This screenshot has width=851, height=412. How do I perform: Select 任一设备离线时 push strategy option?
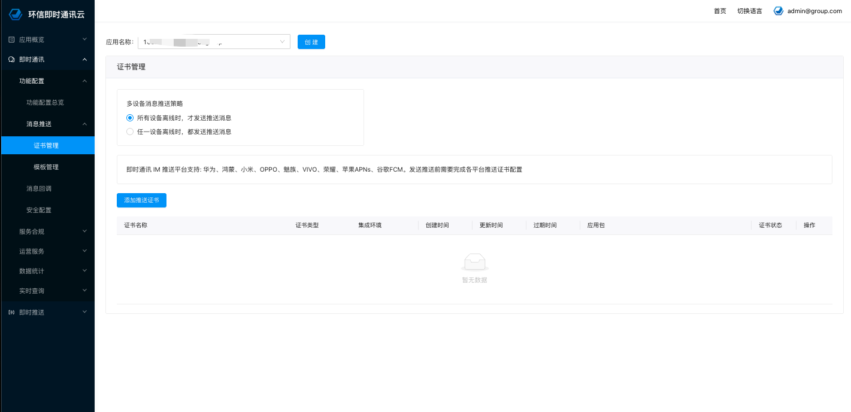tap(130, 132)
